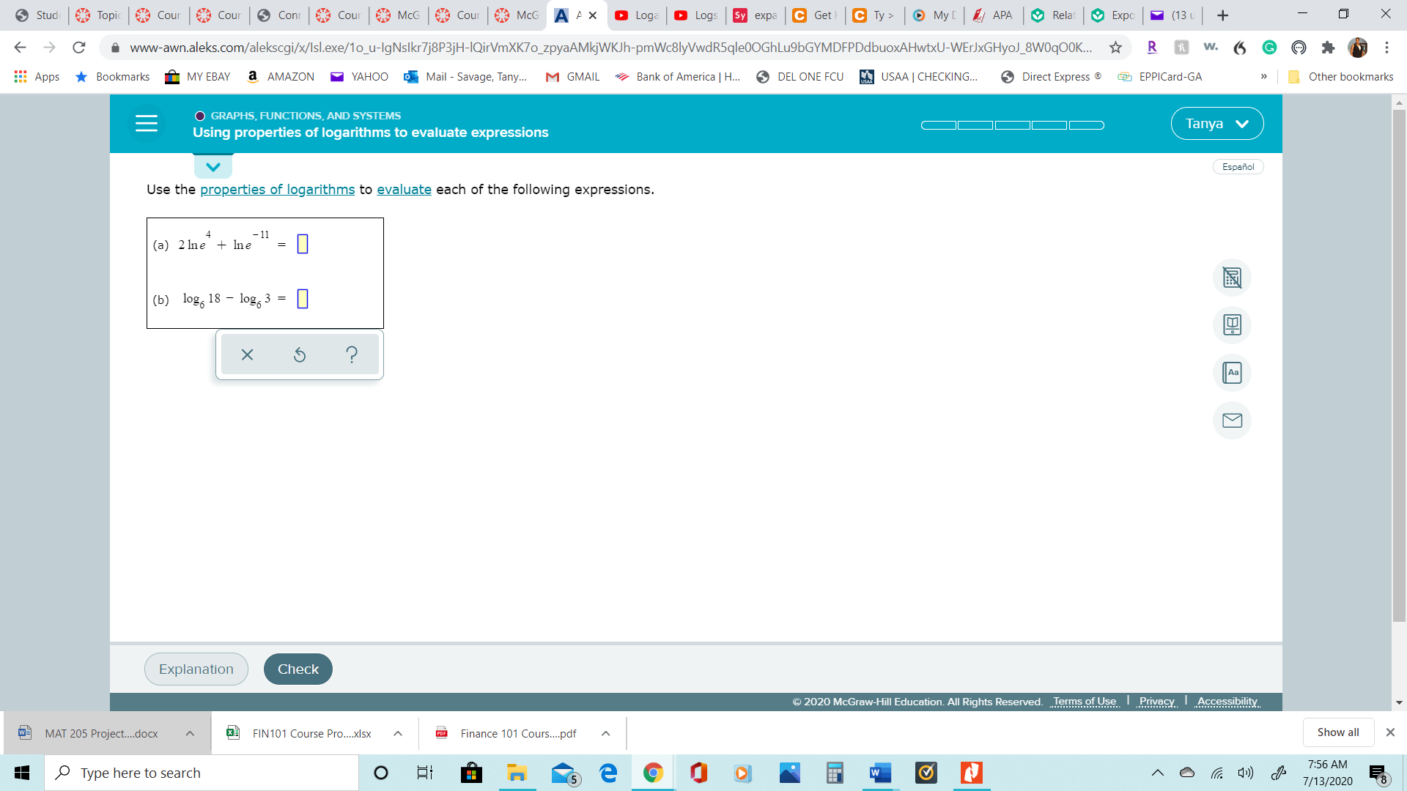Expand MAT 205 Project download options
Viewport: 1407px width, 791px height.
pyautogui.click(x=190, y=733)
